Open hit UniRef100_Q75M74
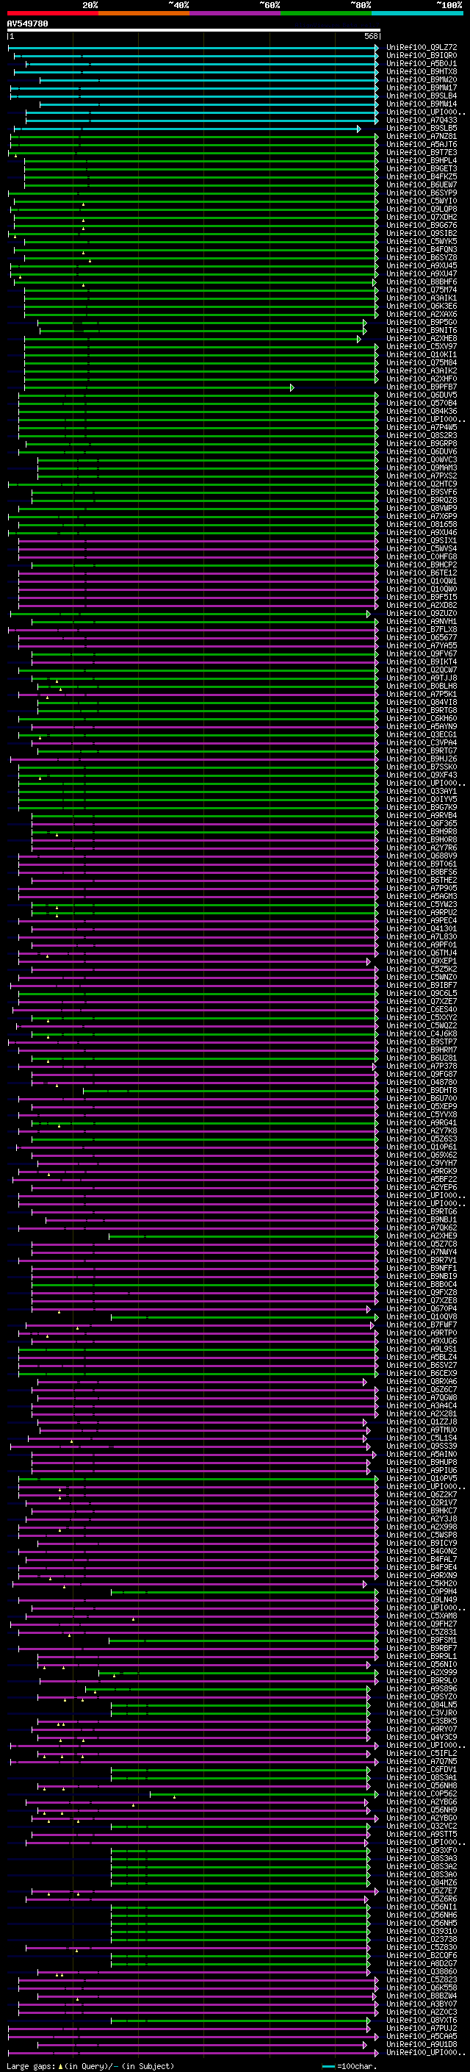470x2072 pixels. click(x=422, y=290)
